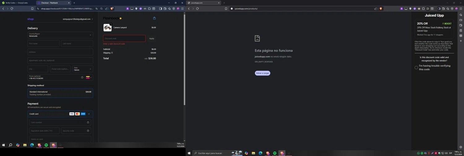The height and width of the screenshot is (156, 464).
Task: Go back in the left browser window
Action: 3,9
